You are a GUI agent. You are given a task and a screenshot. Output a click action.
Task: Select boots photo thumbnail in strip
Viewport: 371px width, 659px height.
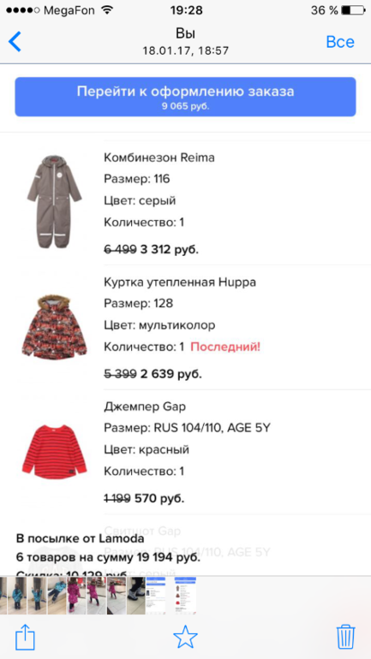(x=136, y=596)
